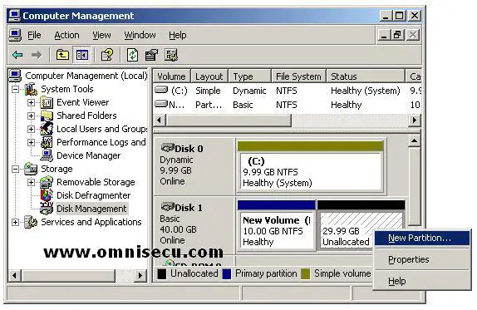Image resolution: width=477 pixels, height=310 pixels.
Task: Click the Removable Storage icon
Action: [47, 182]
